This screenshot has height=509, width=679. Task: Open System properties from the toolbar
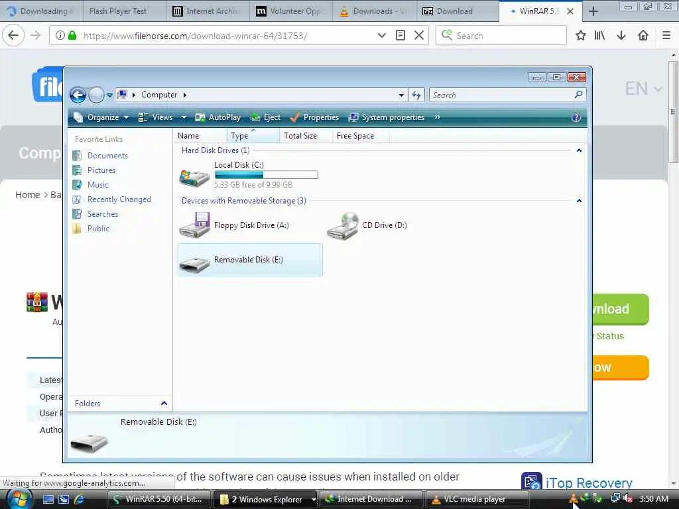click(x=387, y=117)
